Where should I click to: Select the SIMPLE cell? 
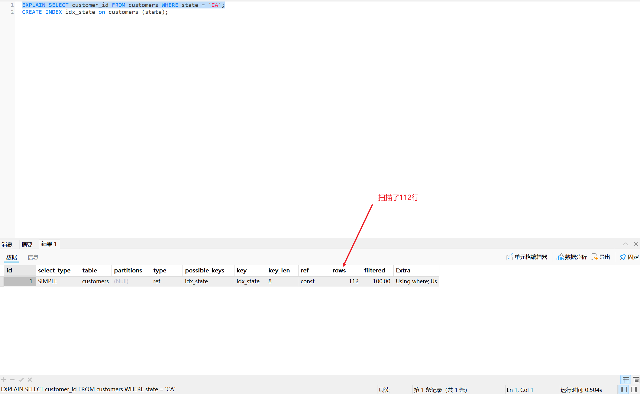[x=58, y=281]
